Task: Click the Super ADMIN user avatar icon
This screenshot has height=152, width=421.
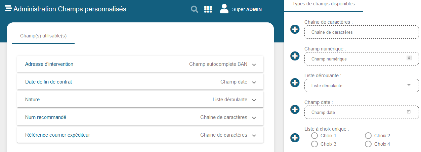Action: [x=224, y=9]
